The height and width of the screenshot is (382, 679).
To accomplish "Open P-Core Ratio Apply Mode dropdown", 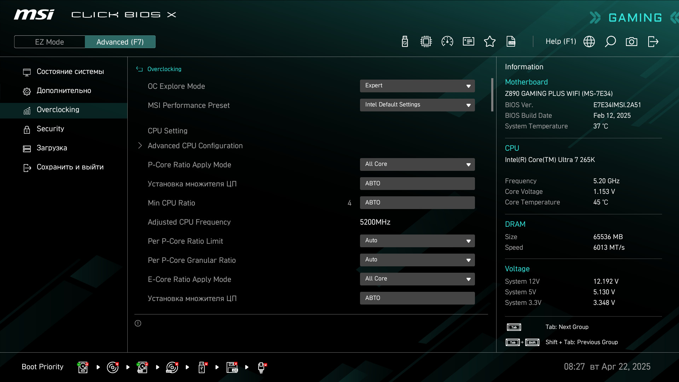I will click(x=417, y=164).
